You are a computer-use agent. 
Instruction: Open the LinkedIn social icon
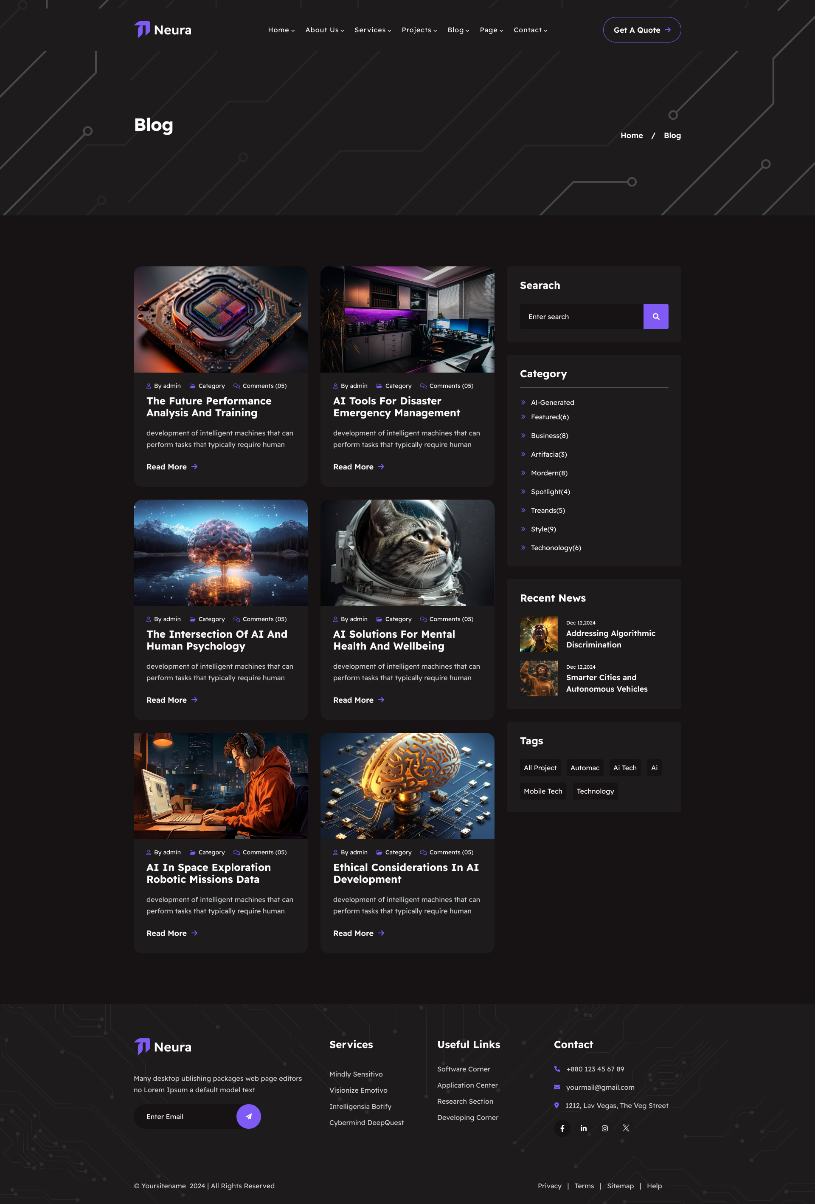584,1128
